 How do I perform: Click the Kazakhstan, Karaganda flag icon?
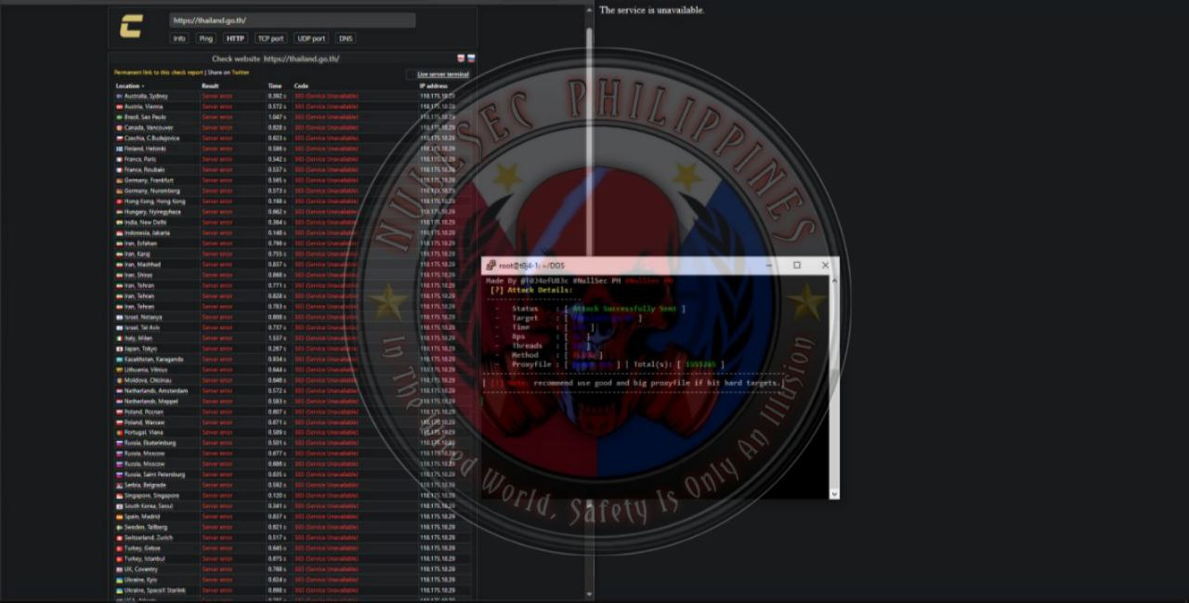pos(119,360)
